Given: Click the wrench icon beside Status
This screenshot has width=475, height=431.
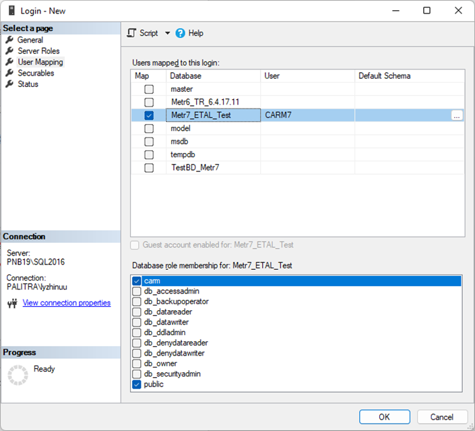Looking at the screenshot, I should (9, 84).
